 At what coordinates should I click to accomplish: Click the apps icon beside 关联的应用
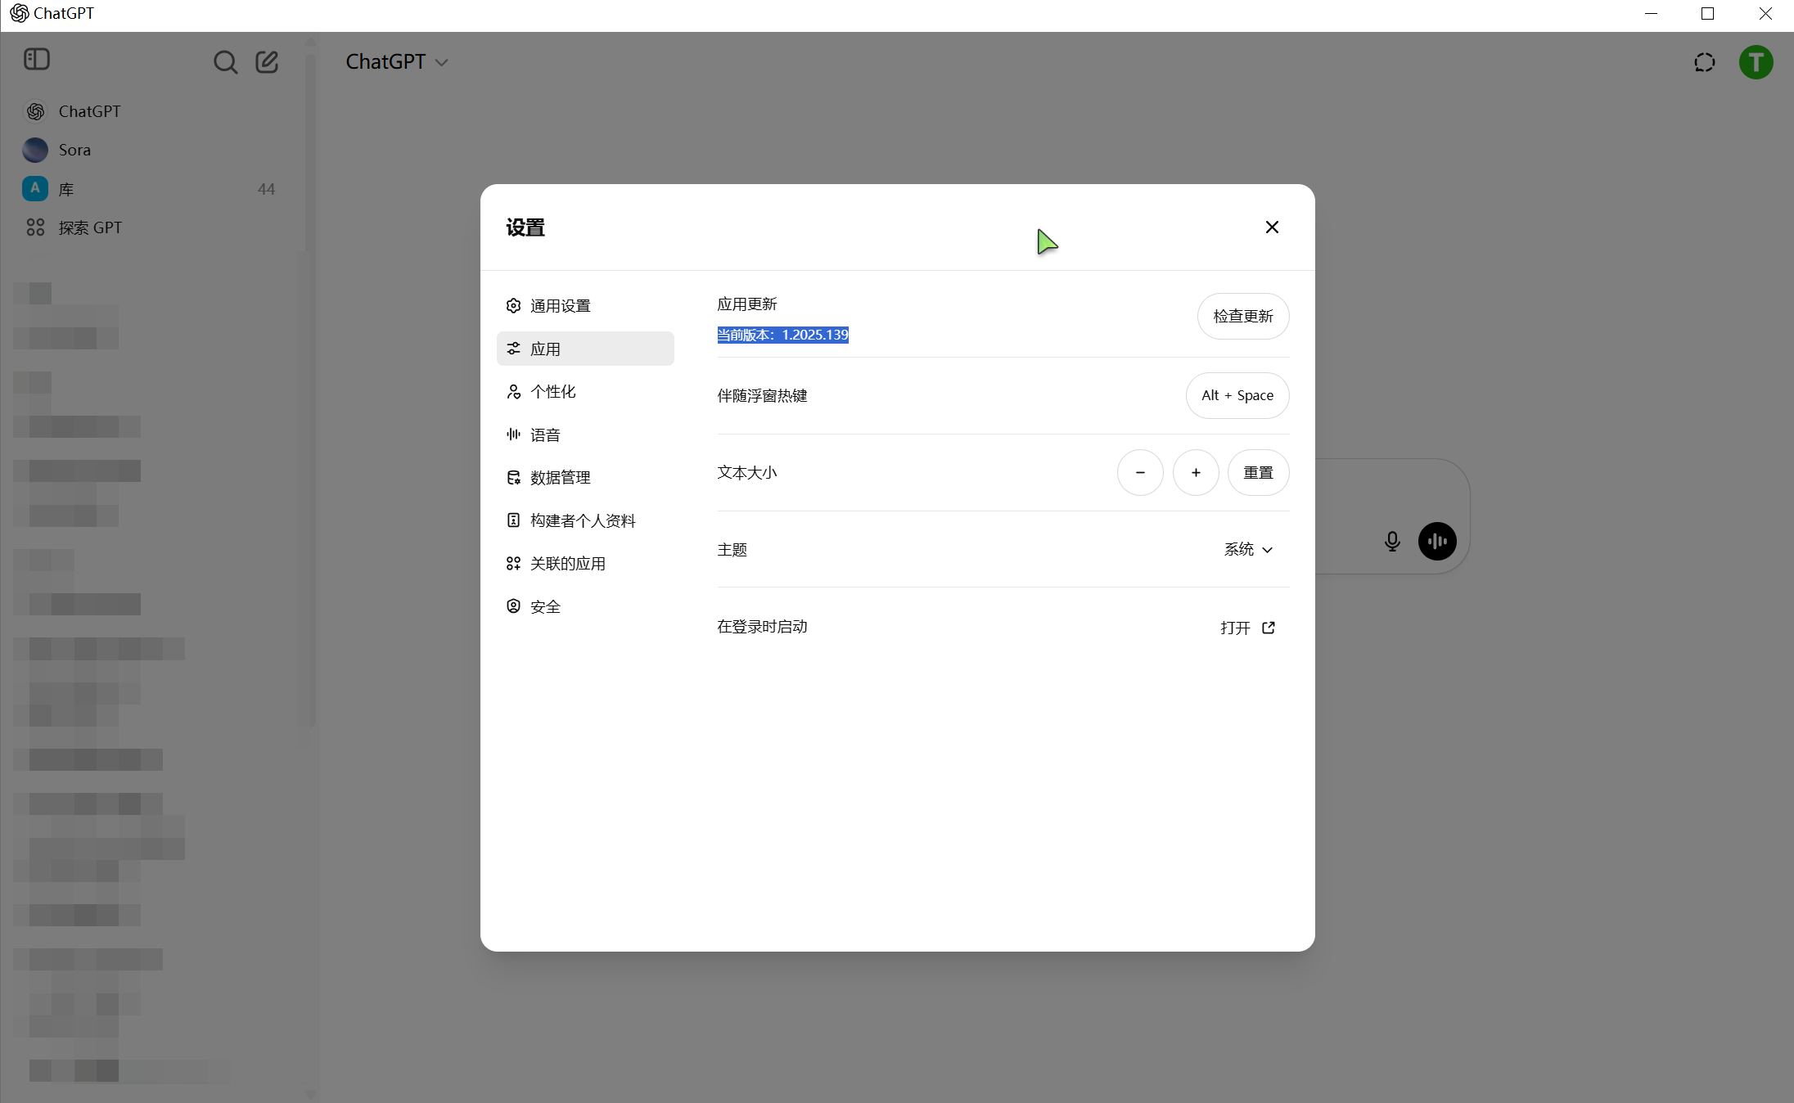[513, 563]
